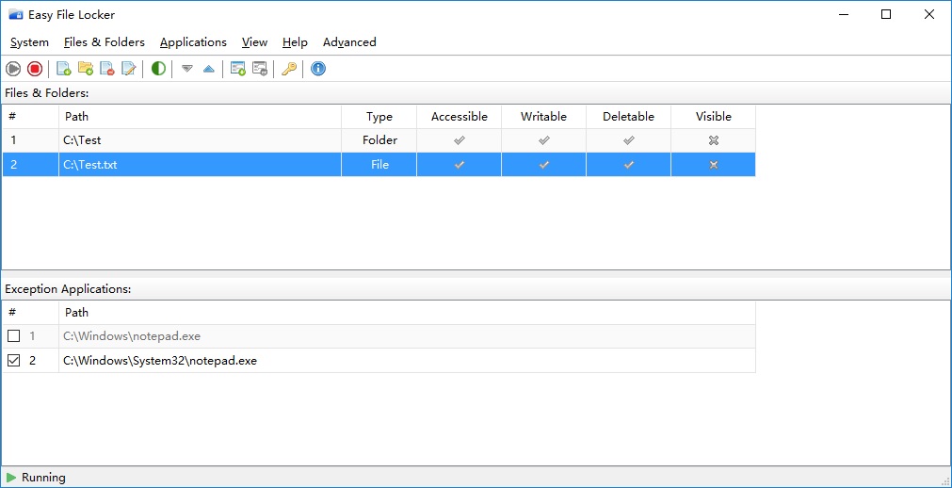This screenshot has height=488, width=952.
Task: Click the Add File toolbar icon
Action: 64,69
